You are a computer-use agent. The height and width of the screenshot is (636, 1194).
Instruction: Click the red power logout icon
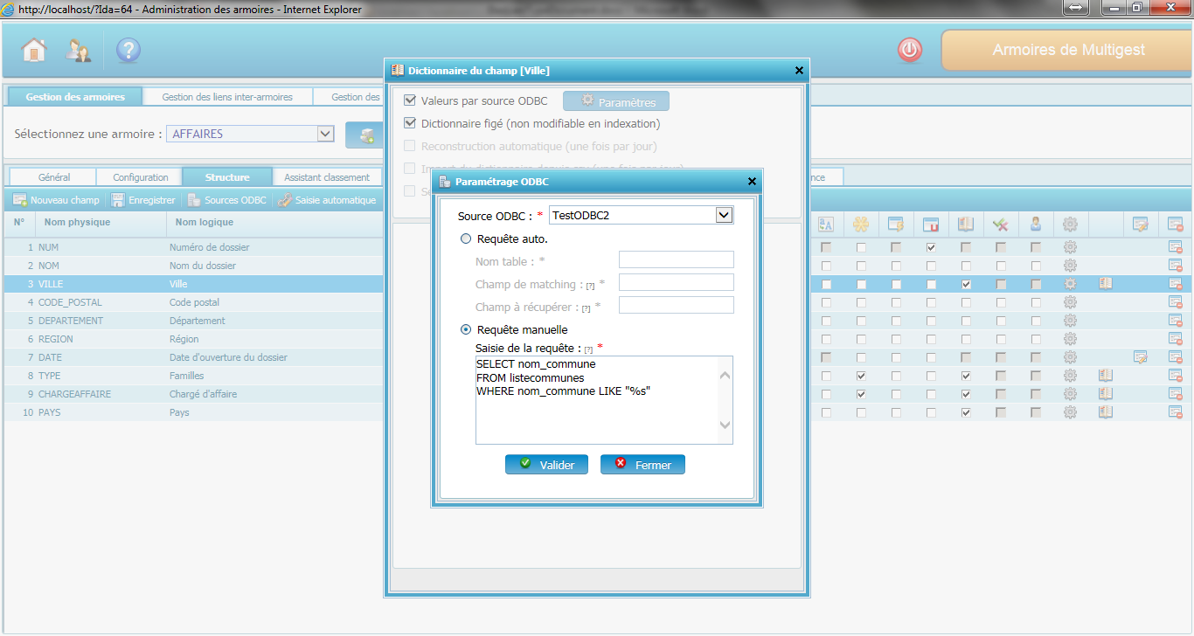(910, 51)
